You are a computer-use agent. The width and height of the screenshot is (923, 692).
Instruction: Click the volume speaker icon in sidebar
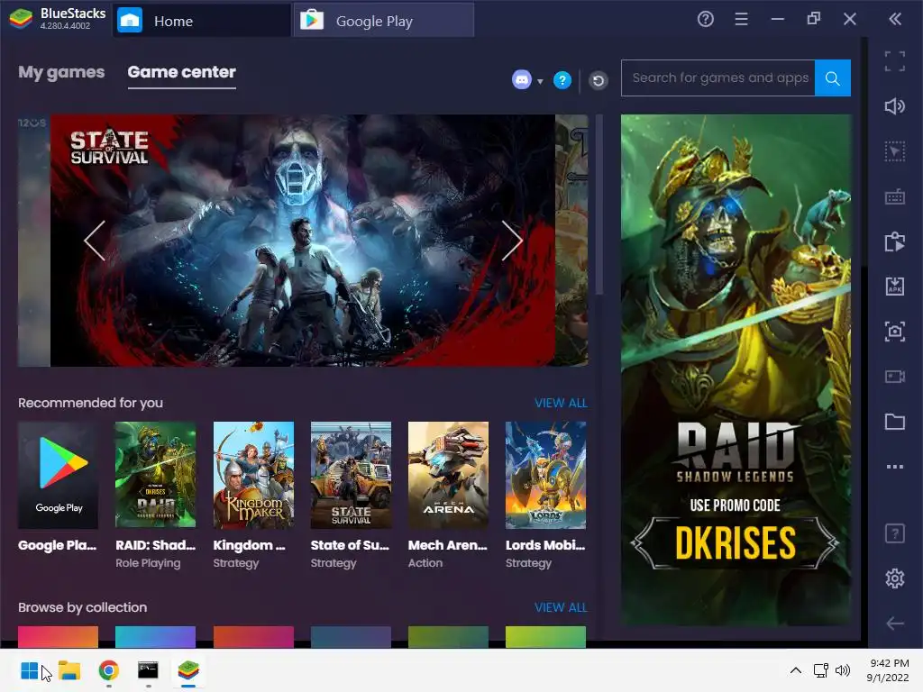[x=894, y=106]
